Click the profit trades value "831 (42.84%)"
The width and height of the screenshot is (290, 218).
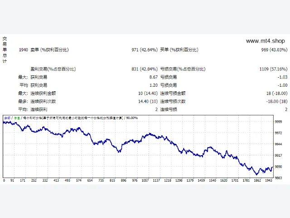point(145,69)
